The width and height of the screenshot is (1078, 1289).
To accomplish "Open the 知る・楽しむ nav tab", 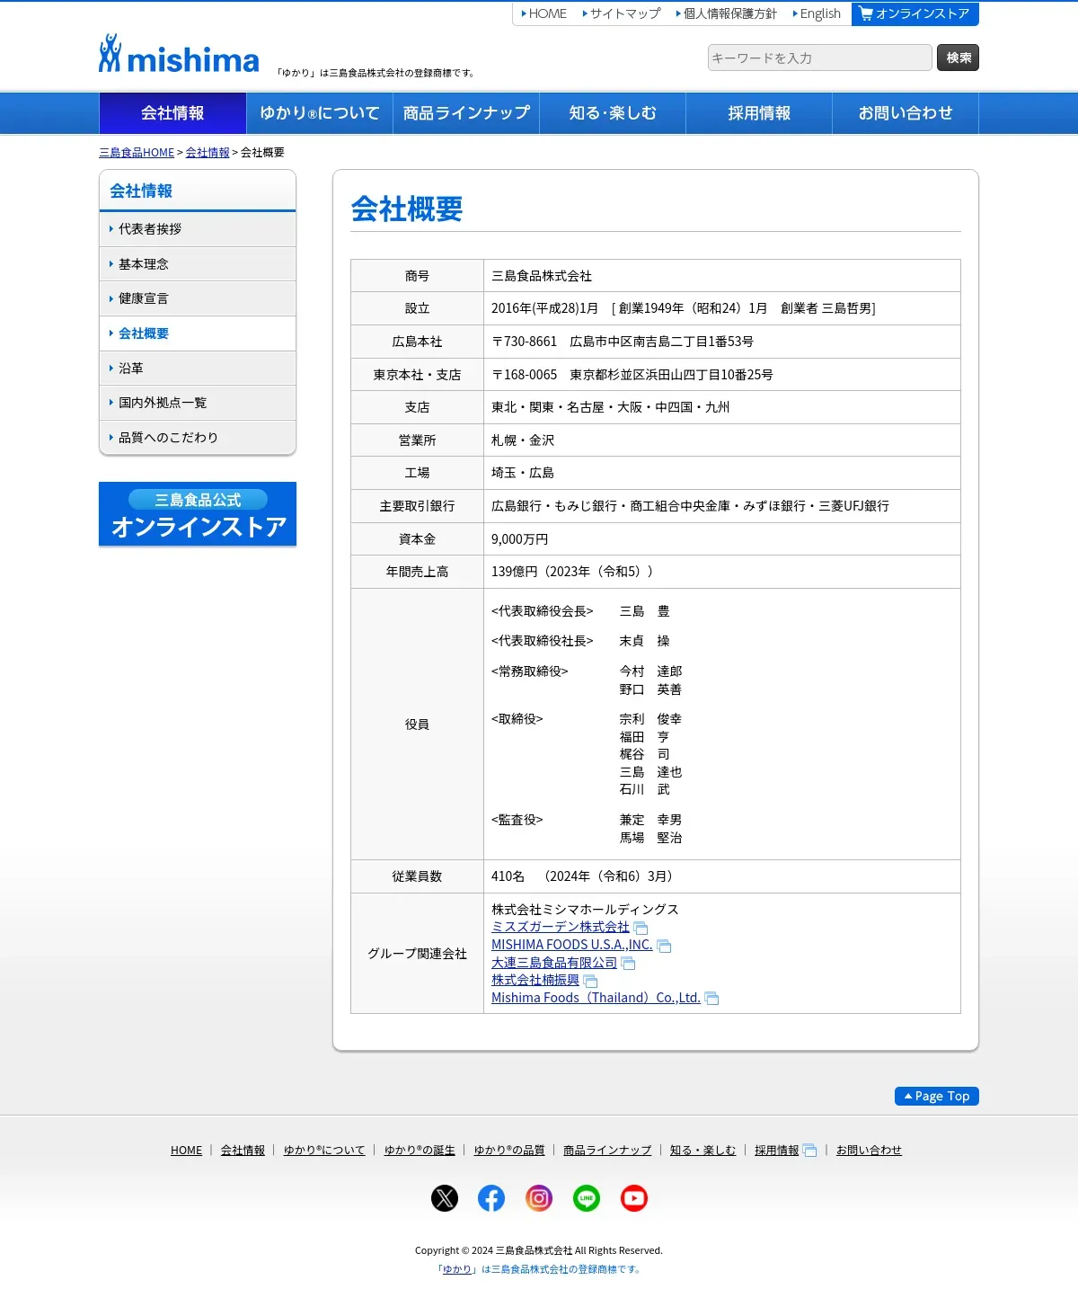I will [613, 113].
